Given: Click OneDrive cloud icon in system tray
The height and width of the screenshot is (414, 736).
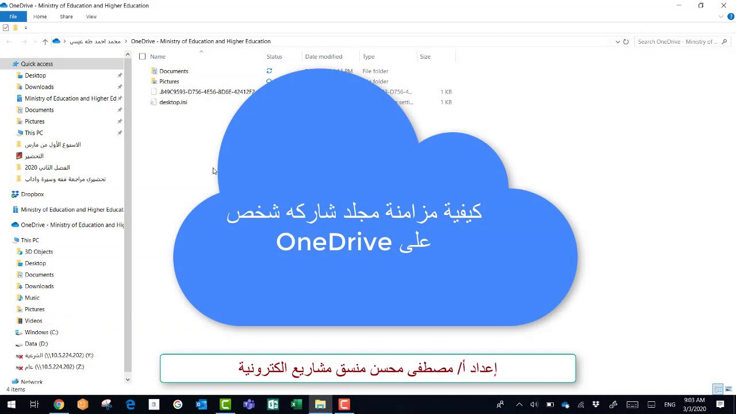Looking at the screenshot, I should (x=565, y=405).
